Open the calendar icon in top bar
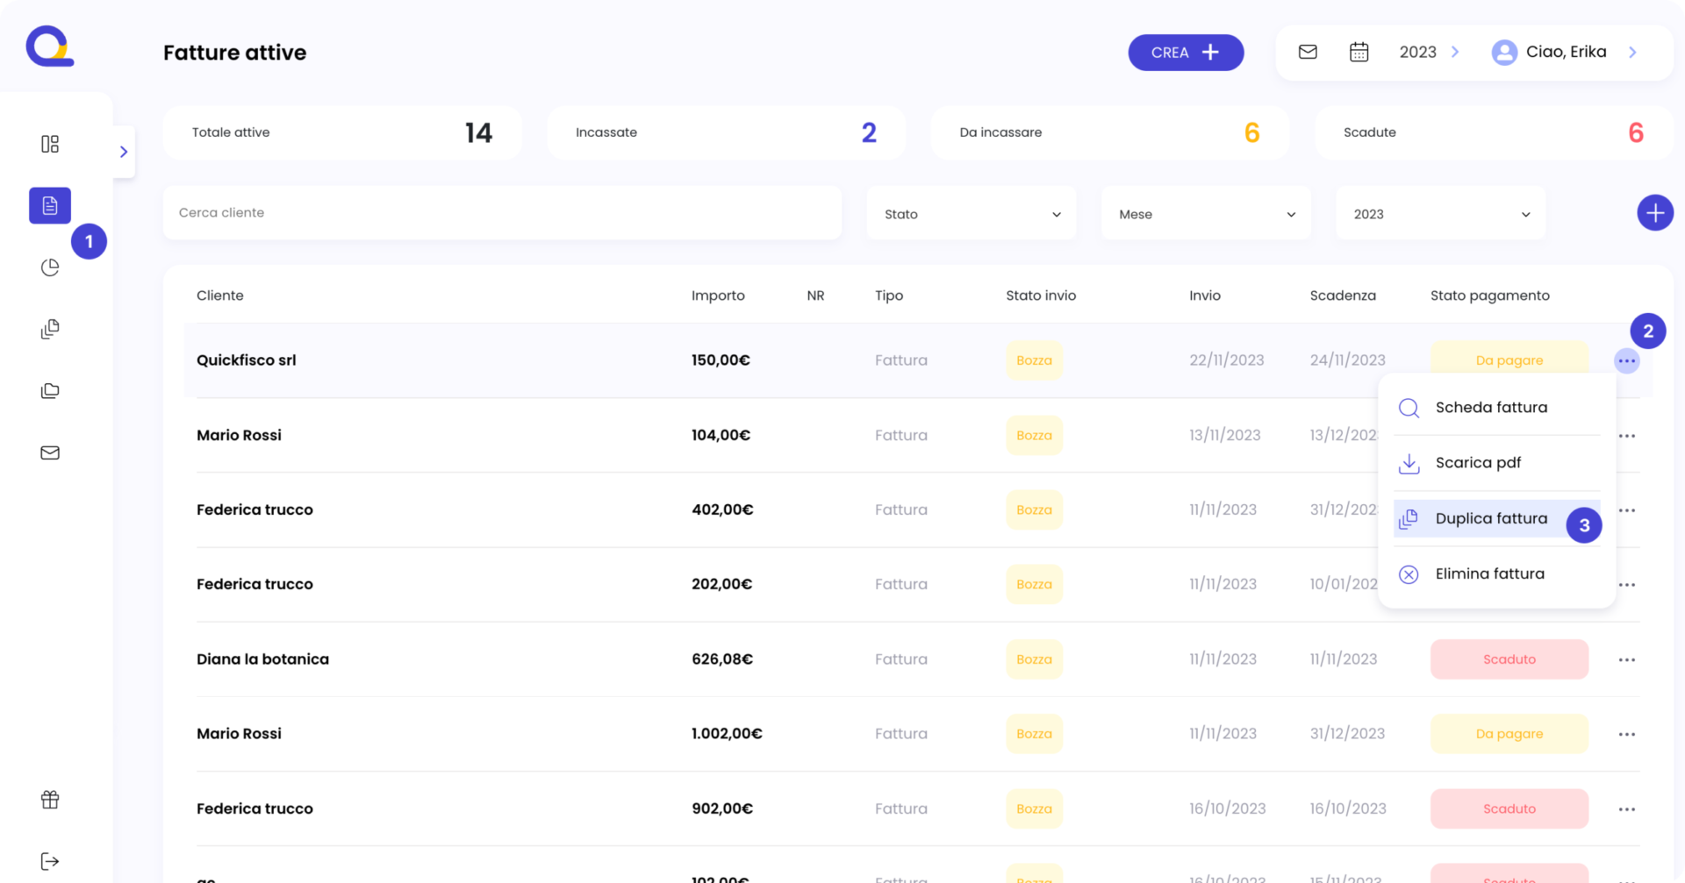Screen dimensions: 1685x883 [1359, 52]
